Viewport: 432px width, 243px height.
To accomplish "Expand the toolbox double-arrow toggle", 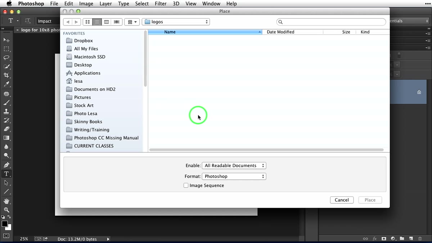I will 3,29.
